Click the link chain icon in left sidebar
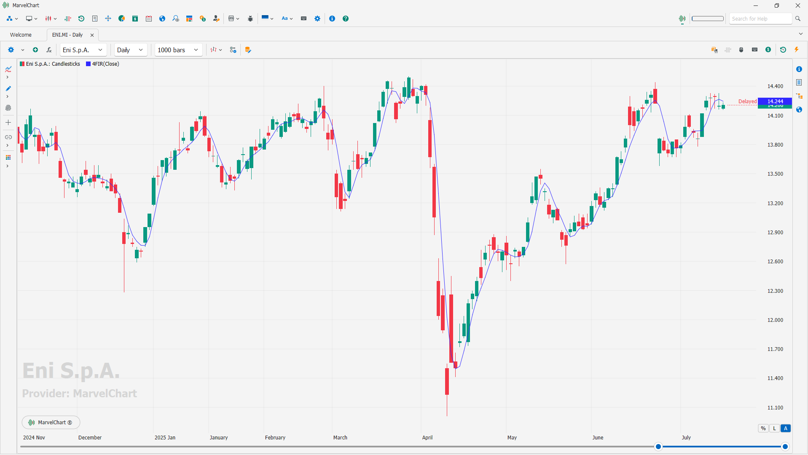 point(8,137)
